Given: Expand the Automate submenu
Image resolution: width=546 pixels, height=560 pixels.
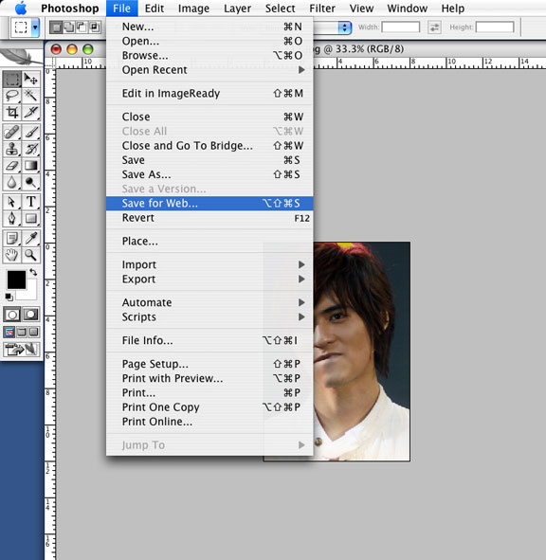Looking at the screenshot, I should pos(209,302).
